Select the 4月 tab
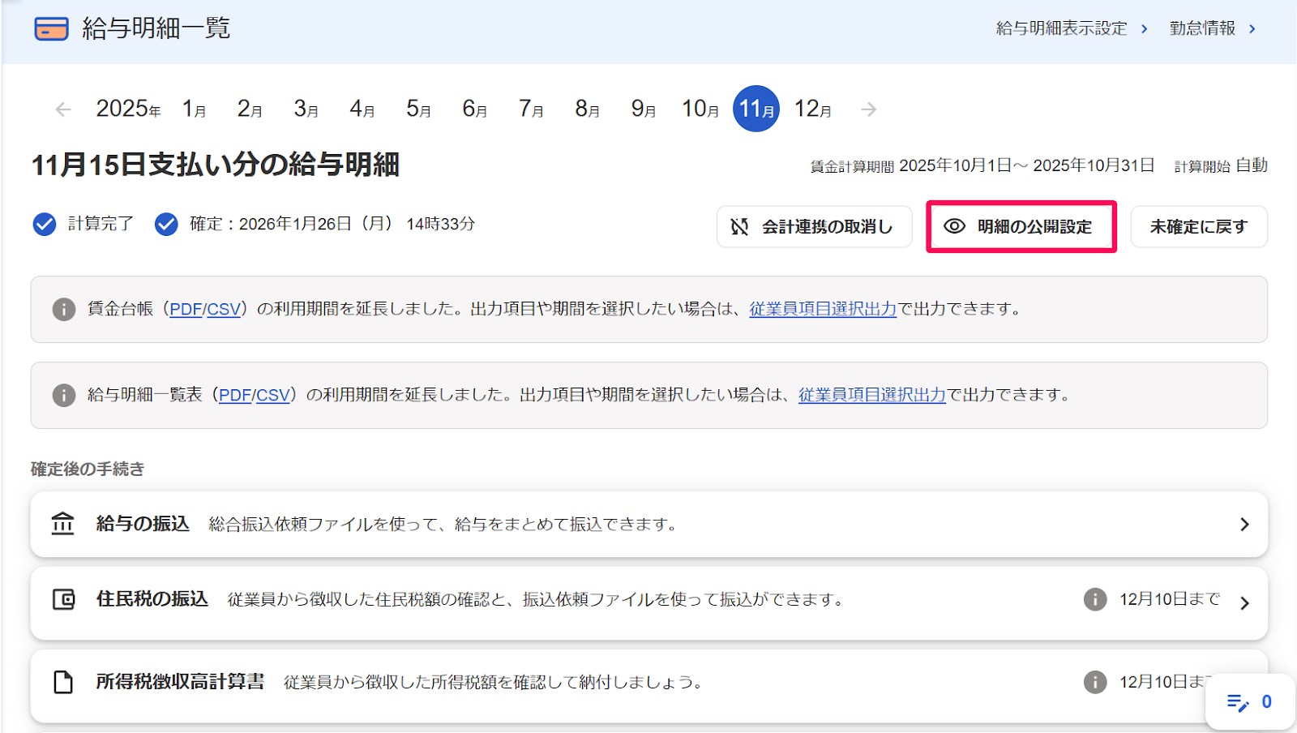 (362, 109)
